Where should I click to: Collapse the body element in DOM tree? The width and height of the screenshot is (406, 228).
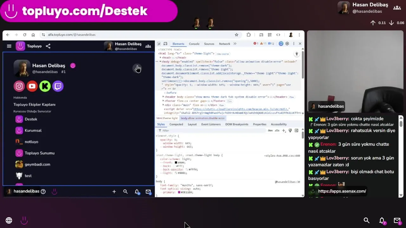[160, 61]
